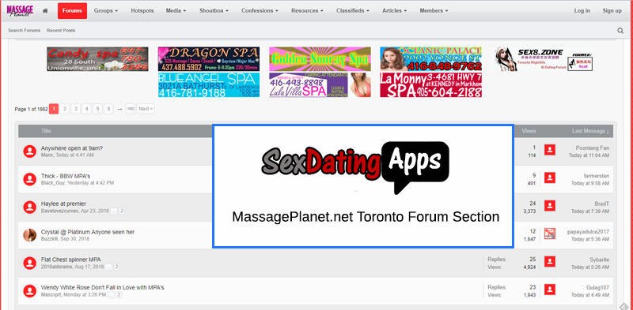This screenshot has width=633, height=310.
Task: Open papayadulce2017's last poster avatar
Action: [x=550, y=233]
